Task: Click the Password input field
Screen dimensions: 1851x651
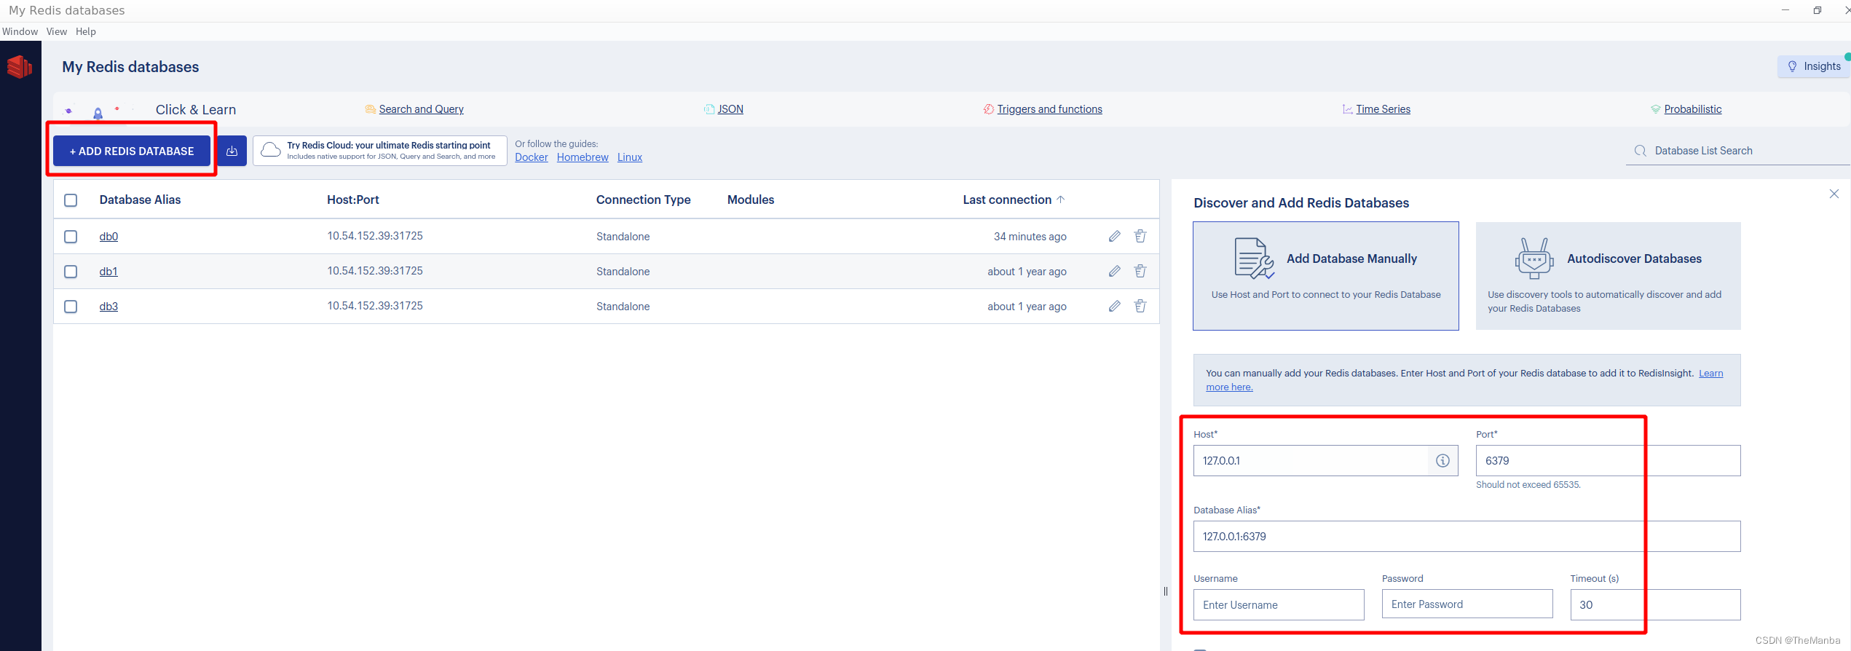Action: pos(1467,604)
